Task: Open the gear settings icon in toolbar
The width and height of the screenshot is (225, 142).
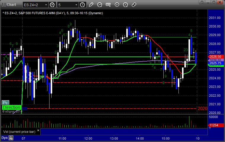Action: point(52,5)
